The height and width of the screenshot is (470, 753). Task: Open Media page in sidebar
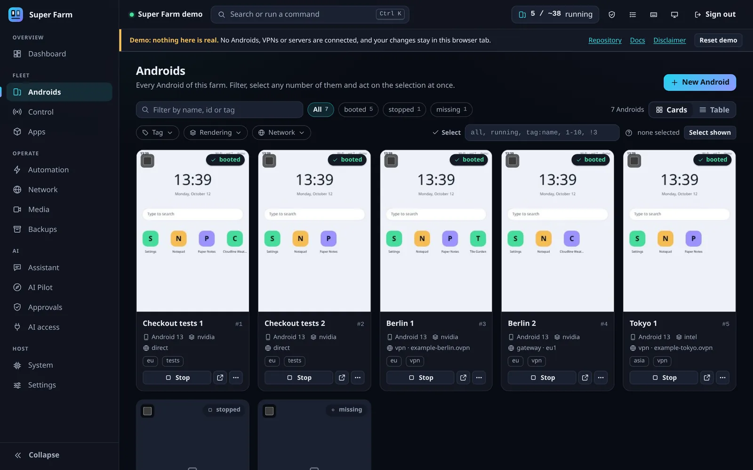point(59,210)
